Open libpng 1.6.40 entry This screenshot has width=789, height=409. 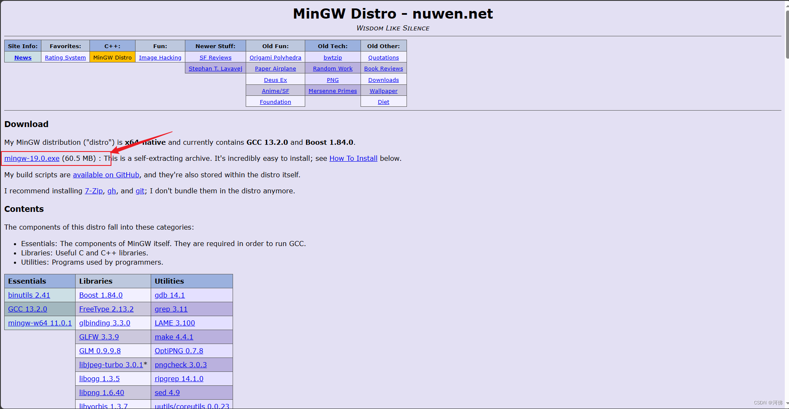click(102, 393)
